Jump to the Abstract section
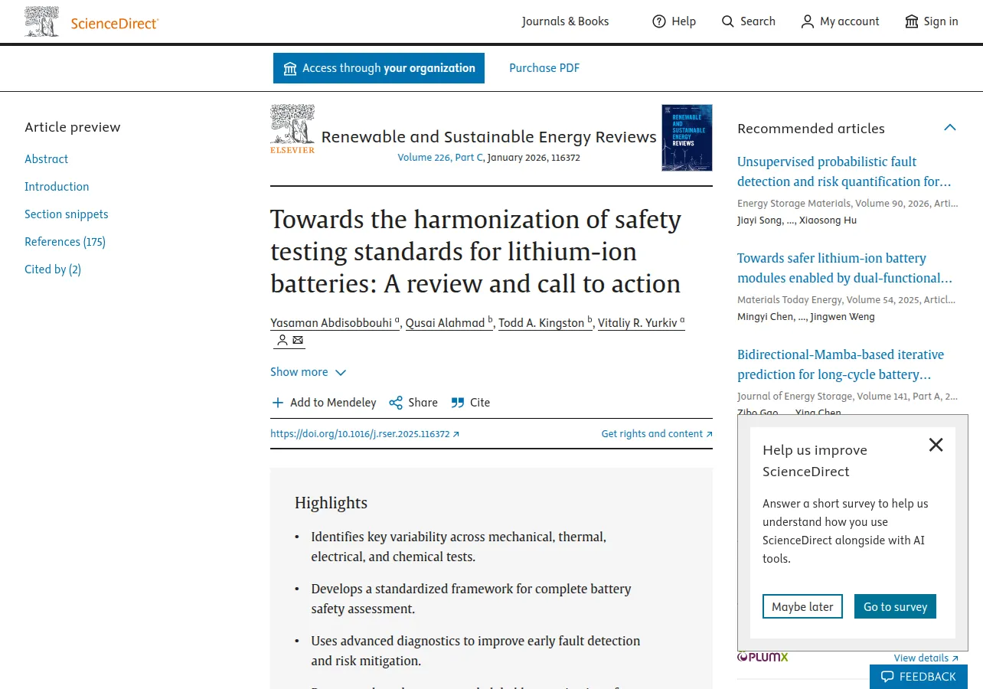983x689 pixels. click(x=46, y=159)
